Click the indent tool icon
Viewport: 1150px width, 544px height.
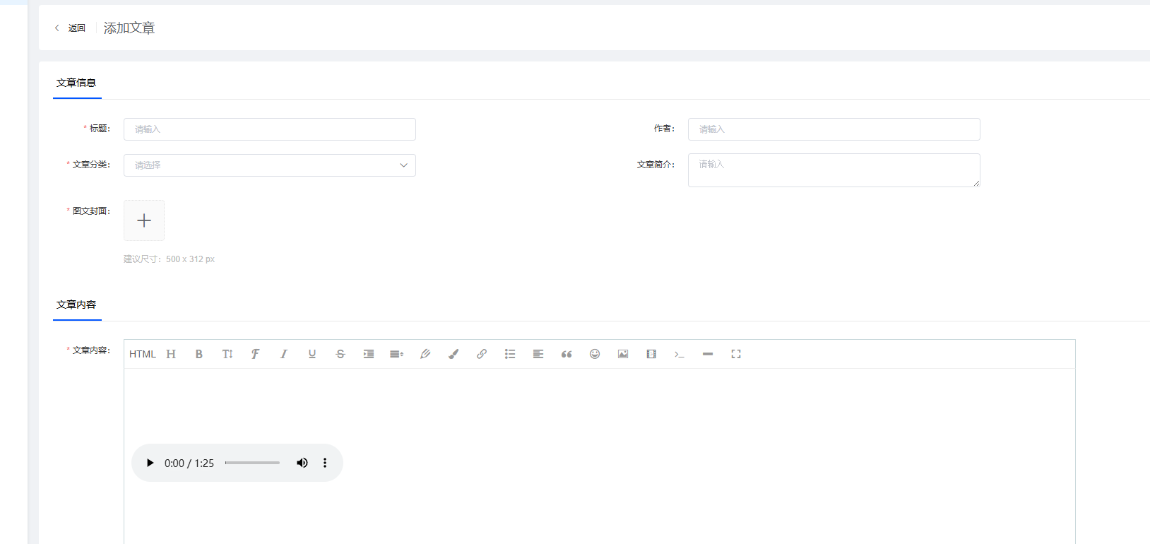click(x=369, y=354)
